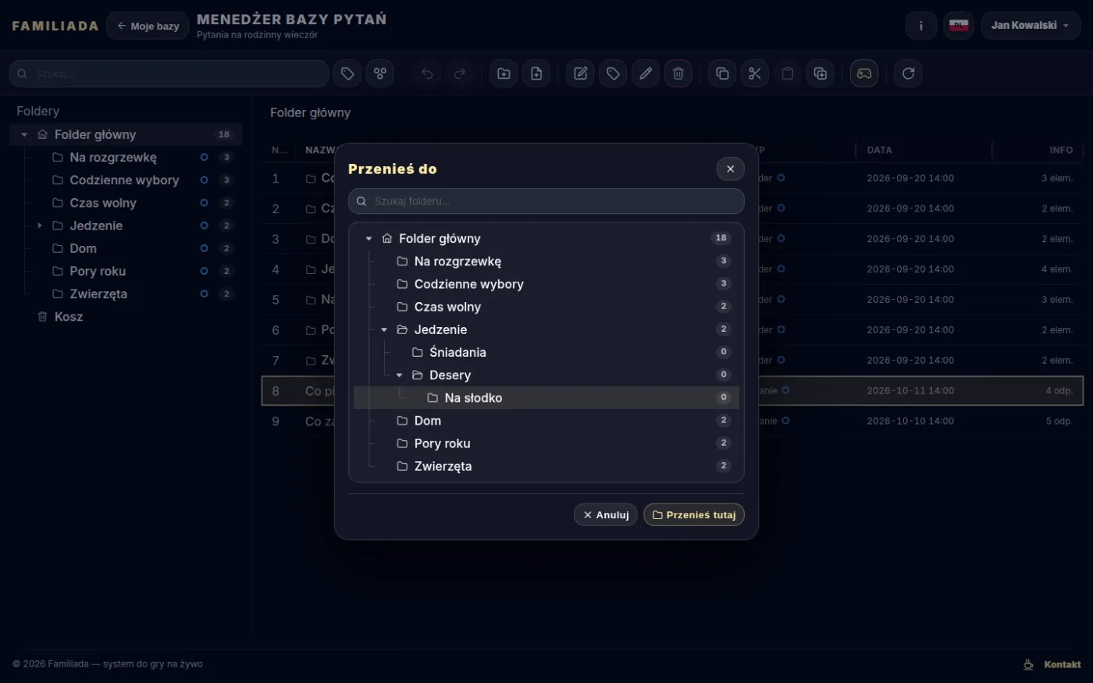Select Codzienne wybory in the left sidebar
Image resolution: width=1093 pixels, height=683 pixels.
point(126,180)
